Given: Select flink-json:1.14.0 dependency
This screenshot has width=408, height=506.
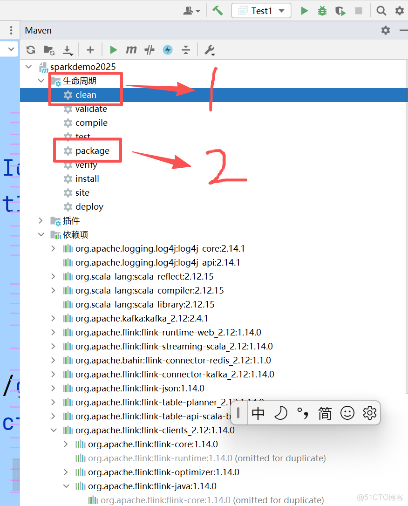Looking at the screenshot, I should click(x=140, y=388).
